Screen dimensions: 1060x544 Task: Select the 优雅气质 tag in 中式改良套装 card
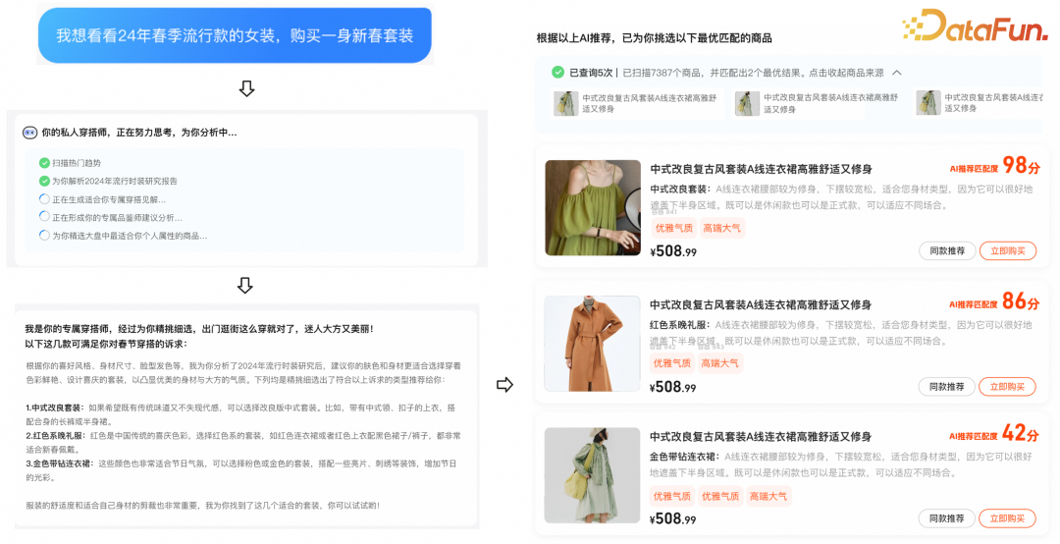pos(674,228)
